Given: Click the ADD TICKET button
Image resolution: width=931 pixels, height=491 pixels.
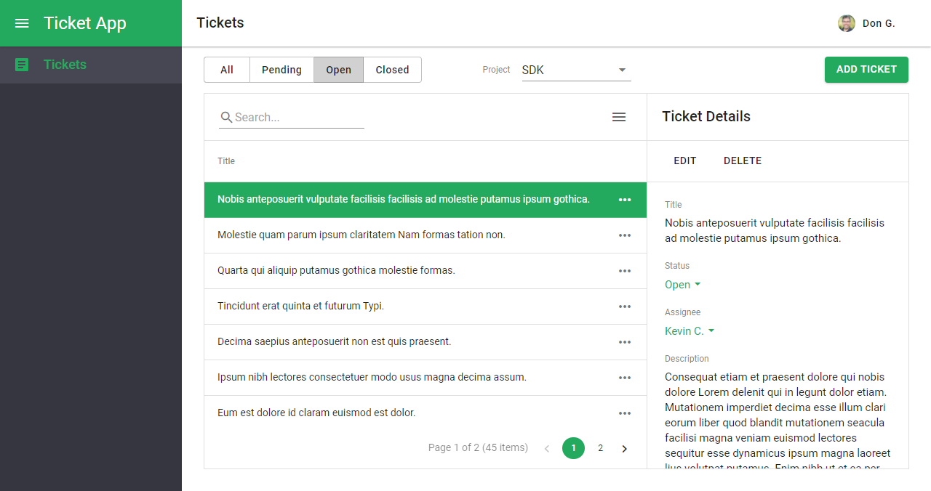Looking at the screenshot, I should (x=866, y=70).
